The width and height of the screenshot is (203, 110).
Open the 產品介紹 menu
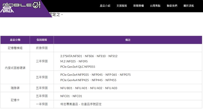pos(105,6)
